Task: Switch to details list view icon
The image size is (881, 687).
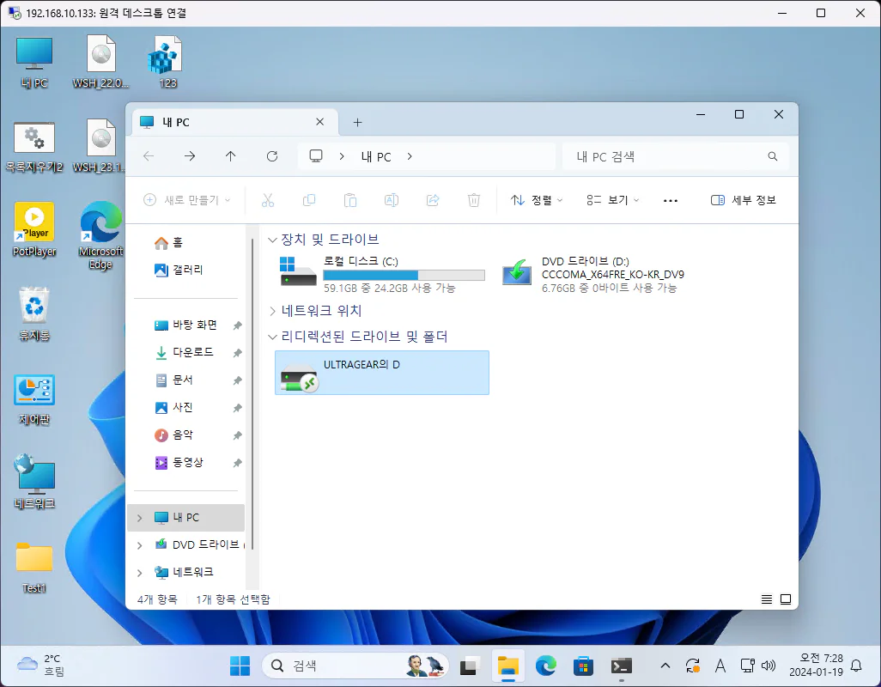Action: pos(767,599)
